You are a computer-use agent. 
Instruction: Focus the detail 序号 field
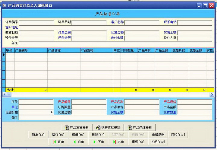tap(36, 102)
